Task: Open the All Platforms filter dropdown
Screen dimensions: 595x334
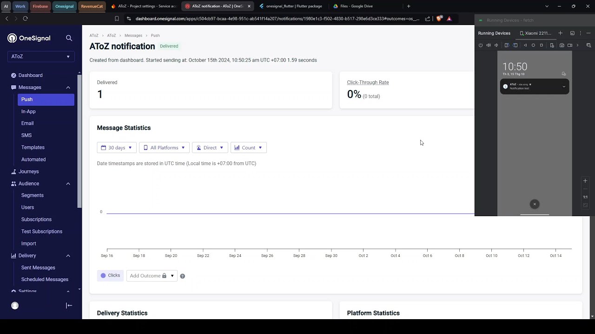Action: coord(164,148)
